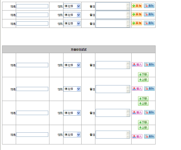Image resolution: width=181 pixels, height=150 pixels.
Task: Click 删除 in last row of lower table
Action: pyautogui.click(x=149, y=136)
